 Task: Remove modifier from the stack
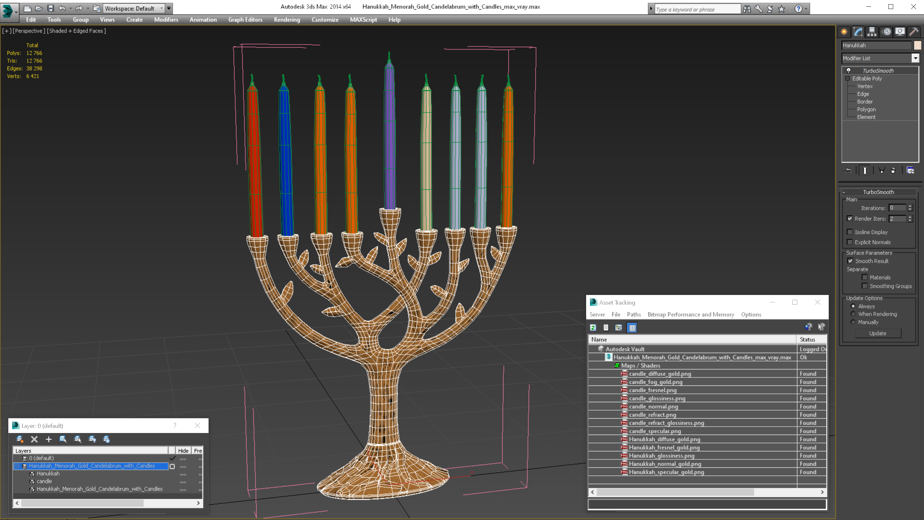click(x=893, y=170)
